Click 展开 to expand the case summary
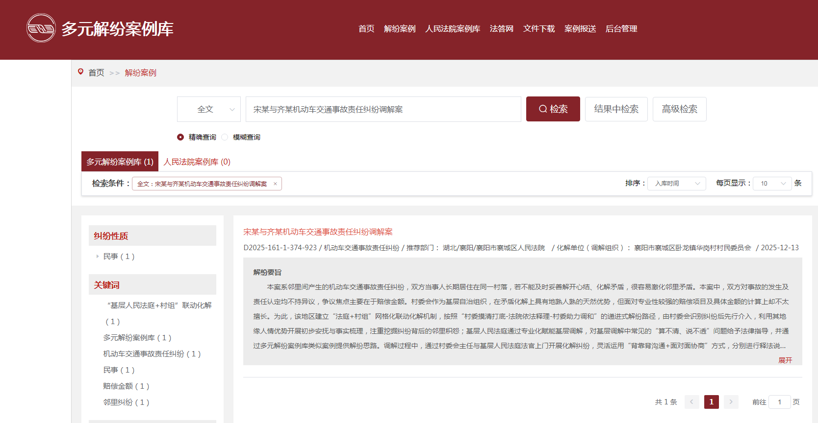The width and height of the screenshot is (818, 423). pyautogui.click(x=785, y=360)
